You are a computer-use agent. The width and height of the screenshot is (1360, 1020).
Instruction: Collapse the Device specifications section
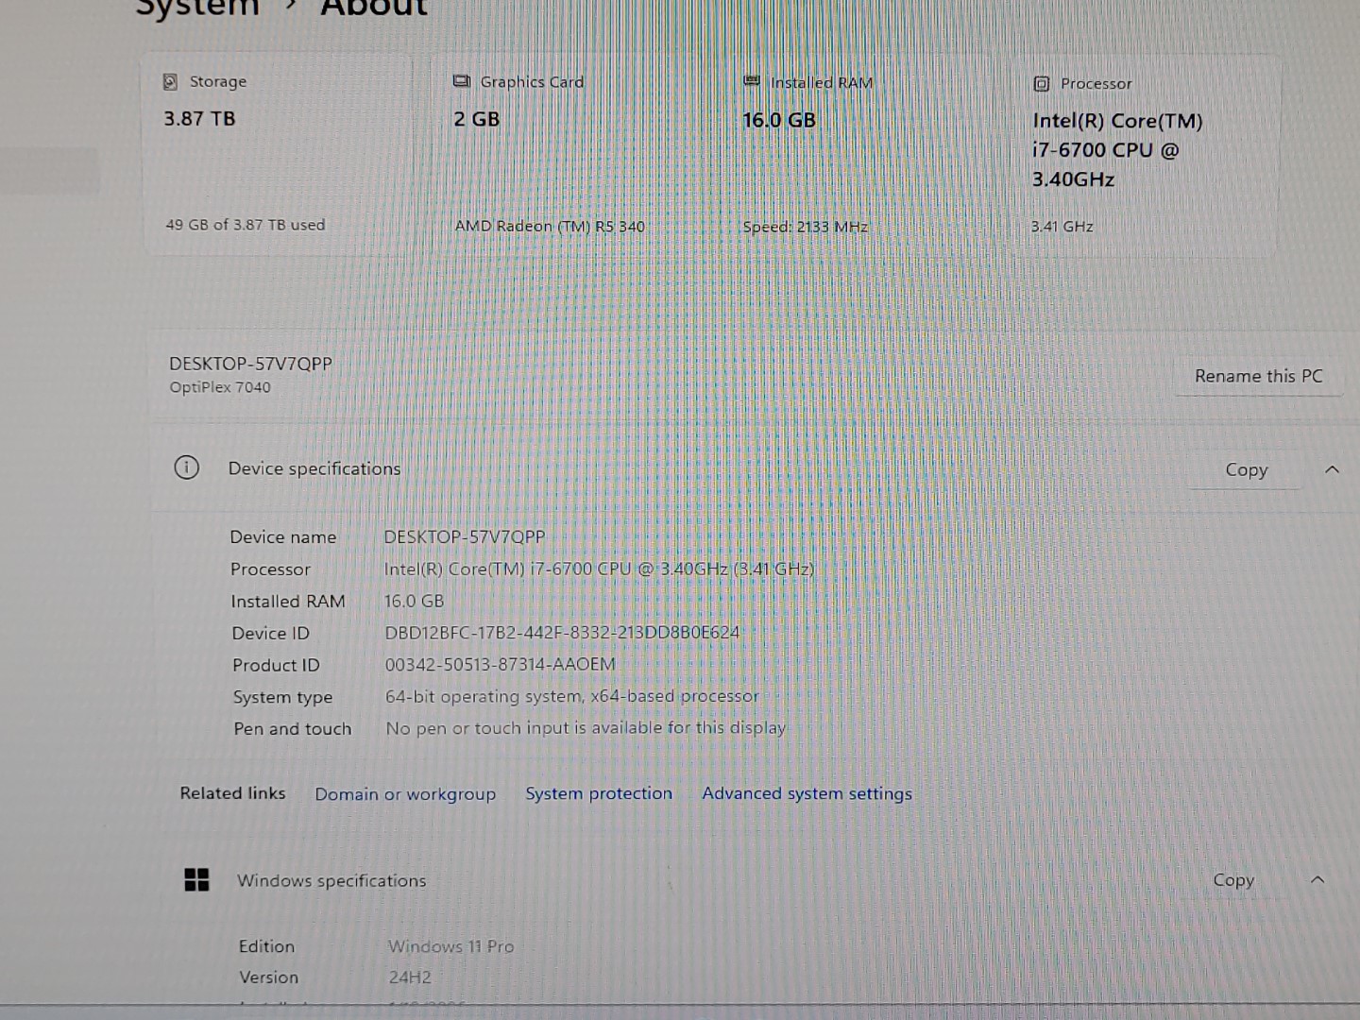[x=1332, y=469]
